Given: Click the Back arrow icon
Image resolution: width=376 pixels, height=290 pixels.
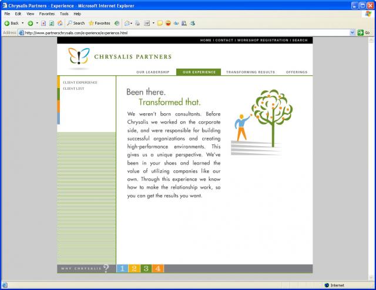Looking at the screenshot, I should tap(7, 23).
